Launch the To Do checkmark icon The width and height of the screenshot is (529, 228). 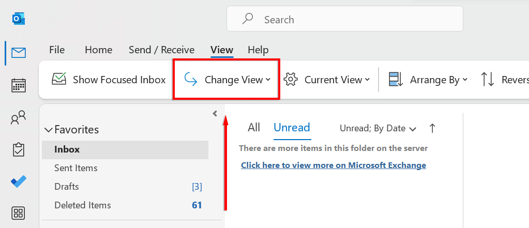(19, 181)
